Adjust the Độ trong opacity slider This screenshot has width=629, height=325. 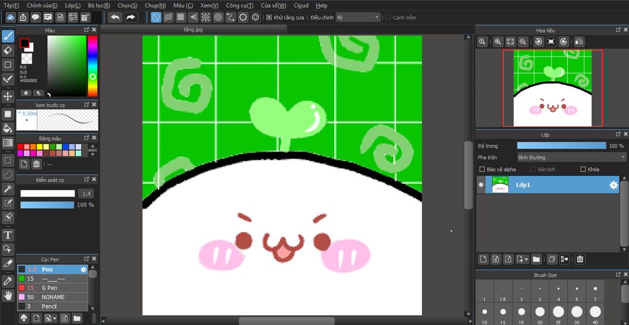point(561,146)
